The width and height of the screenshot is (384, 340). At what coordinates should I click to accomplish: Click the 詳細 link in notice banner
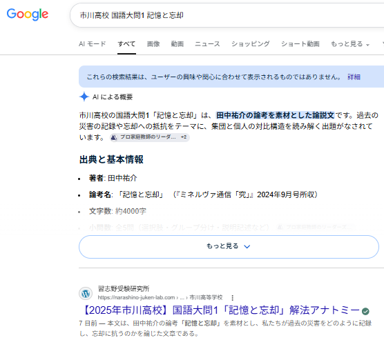354,77
